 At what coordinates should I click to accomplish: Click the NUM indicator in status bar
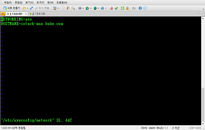[198, 128]
